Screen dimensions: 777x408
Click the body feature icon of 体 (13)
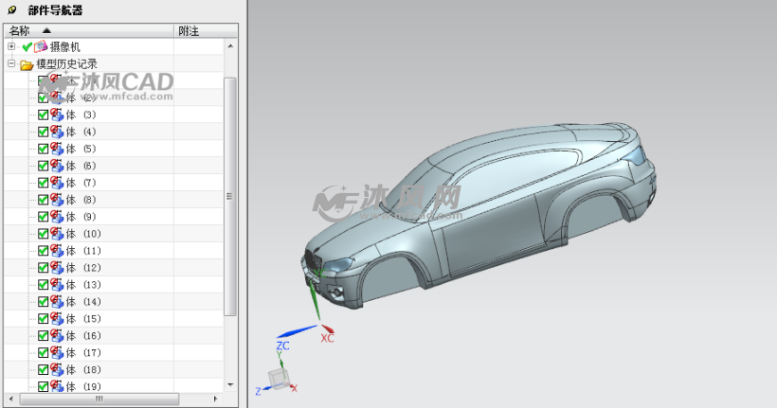tap(57, 285)
